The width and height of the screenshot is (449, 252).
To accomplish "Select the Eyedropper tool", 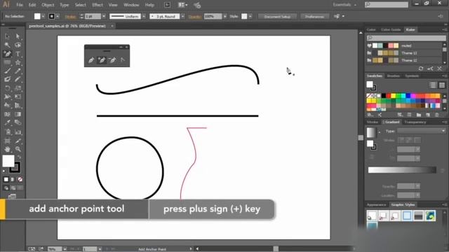I will (7, 123).
